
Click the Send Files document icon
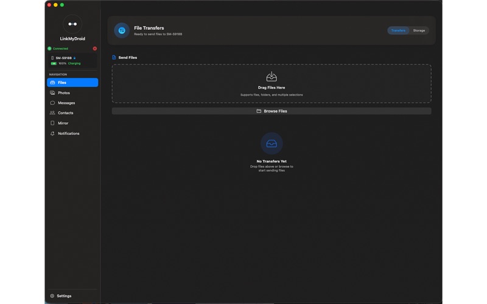tap(114, 57)
